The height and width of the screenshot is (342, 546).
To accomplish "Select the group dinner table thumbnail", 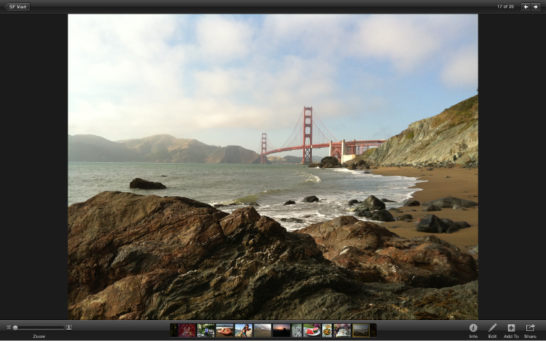I will click(x=342, y=330).
